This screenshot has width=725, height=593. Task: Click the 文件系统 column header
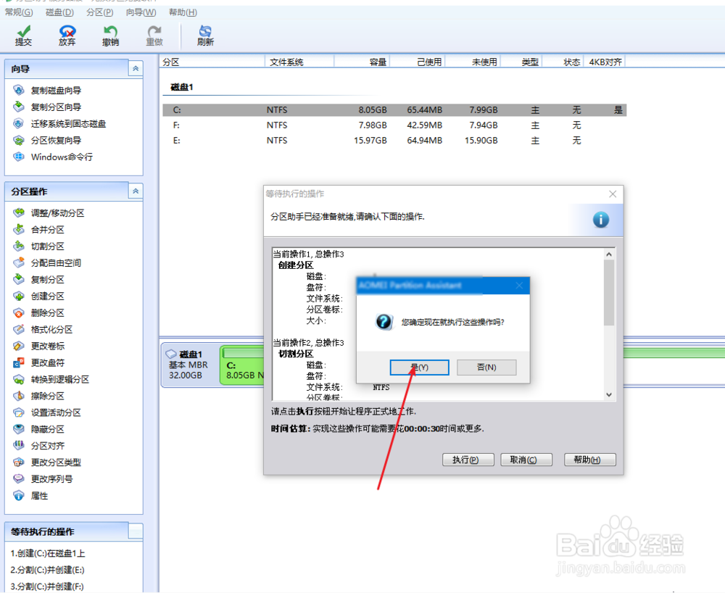click(x=299, y=62)
